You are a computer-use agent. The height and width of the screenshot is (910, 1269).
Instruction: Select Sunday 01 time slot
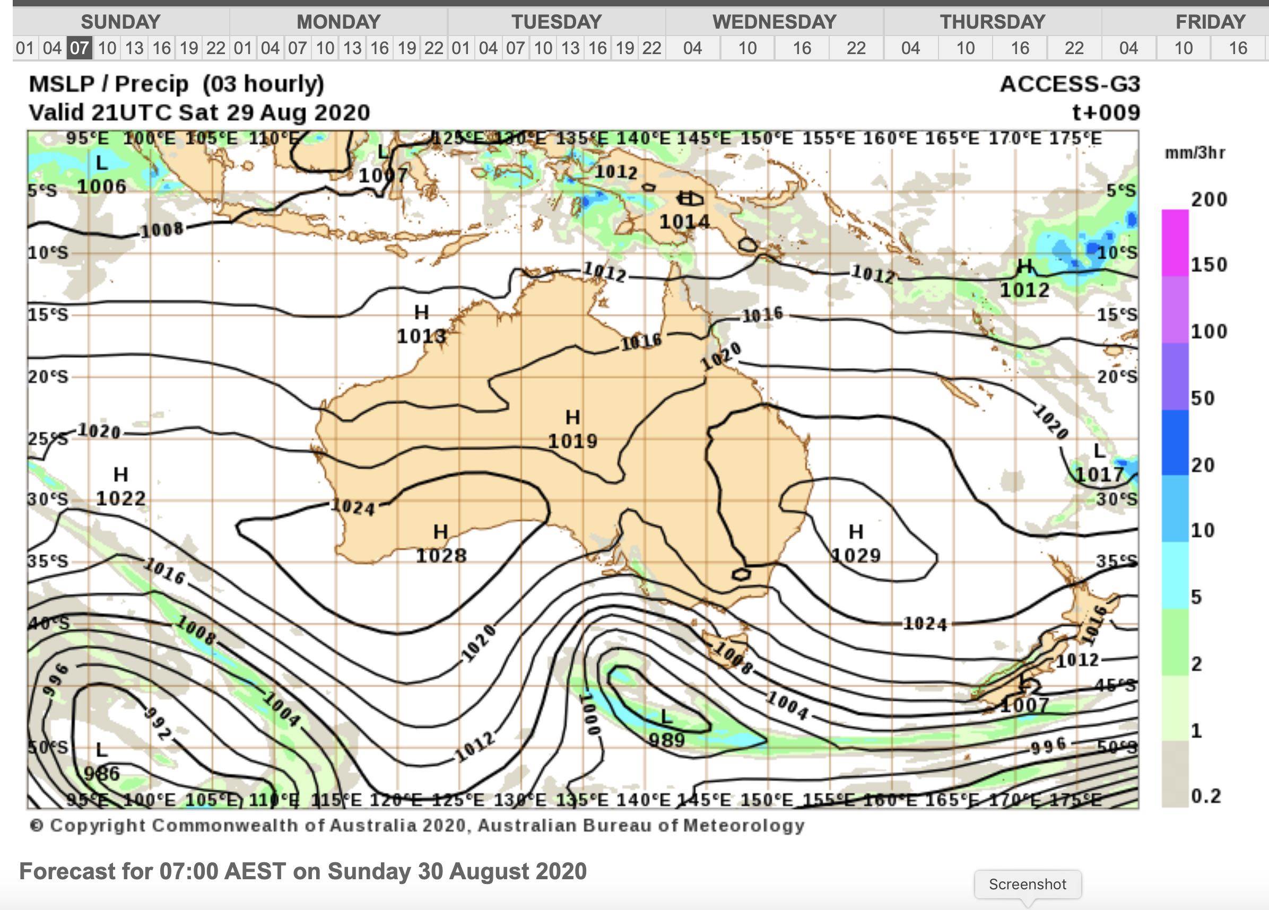(x=25, y=48)
